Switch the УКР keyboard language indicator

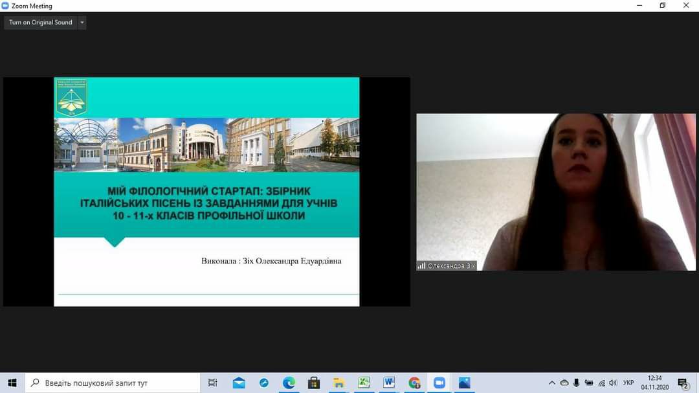coord(628,383)
